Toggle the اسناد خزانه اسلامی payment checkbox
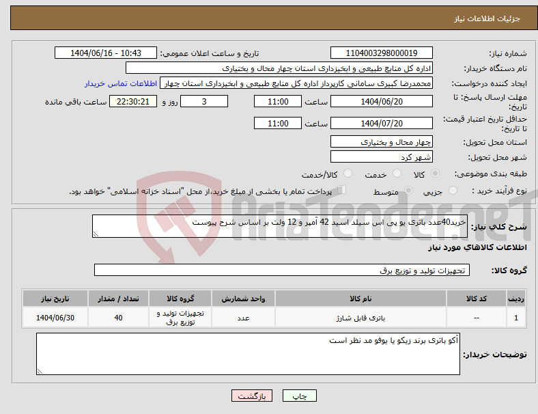 pyautogui.click(x=341, y=190)
